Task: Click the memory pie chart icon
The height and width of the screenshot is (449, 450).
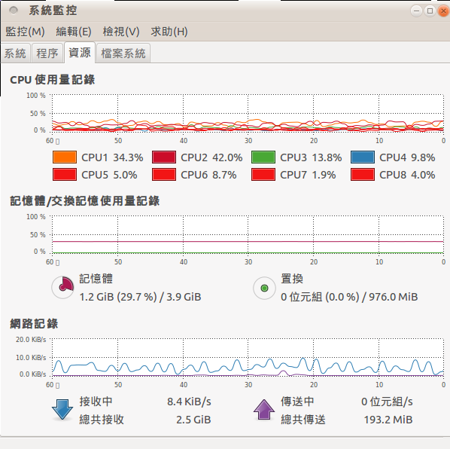Action: click(62, 288)
